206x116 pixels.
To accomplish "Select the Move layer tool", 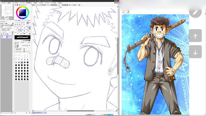I will [x=15, y=25].
